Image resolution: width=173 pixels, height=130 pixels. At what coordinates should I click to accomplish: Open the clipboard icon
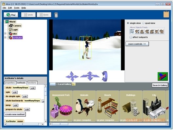pyautogui.click(x=166, y=14)
